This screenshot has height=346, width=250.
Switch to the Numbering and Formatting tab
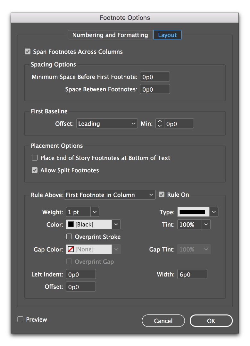click(x=110, y=35)
